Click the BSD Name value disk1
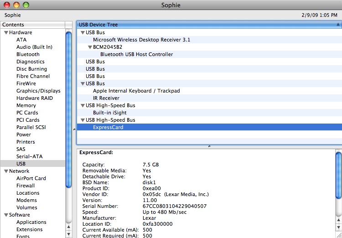Viewport: 342px width, 238px height. click(x=149, y=182)
